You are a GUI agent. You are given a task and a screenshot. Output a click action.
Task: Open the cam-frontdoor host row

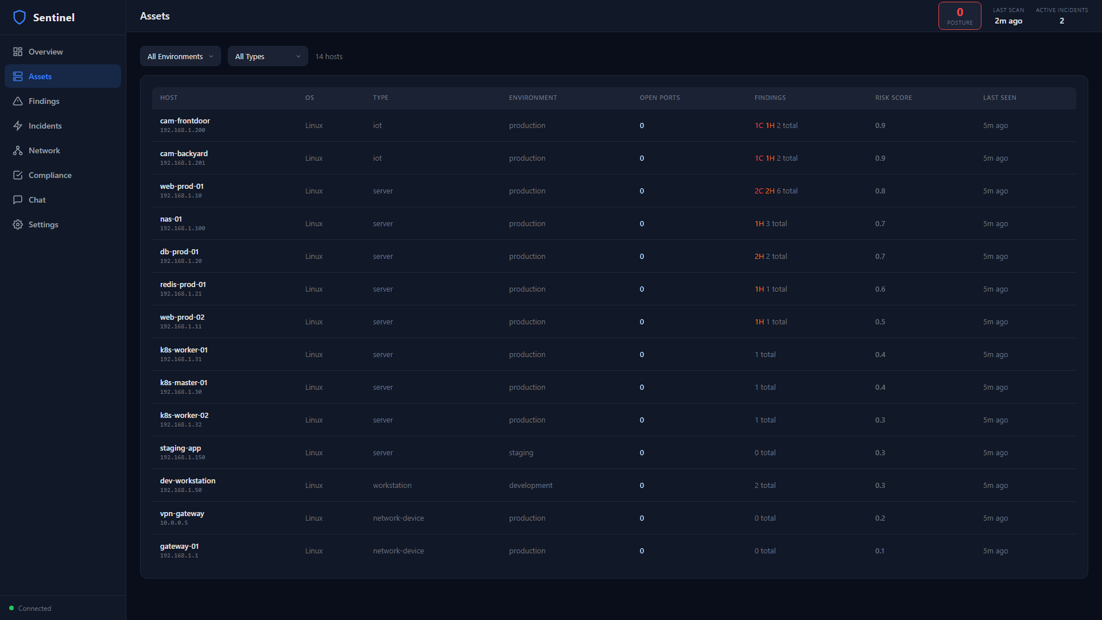point(185,121)
